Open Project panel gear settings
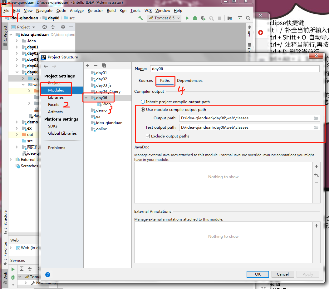This screenshot has width=329, height=289. coord(63,27)
